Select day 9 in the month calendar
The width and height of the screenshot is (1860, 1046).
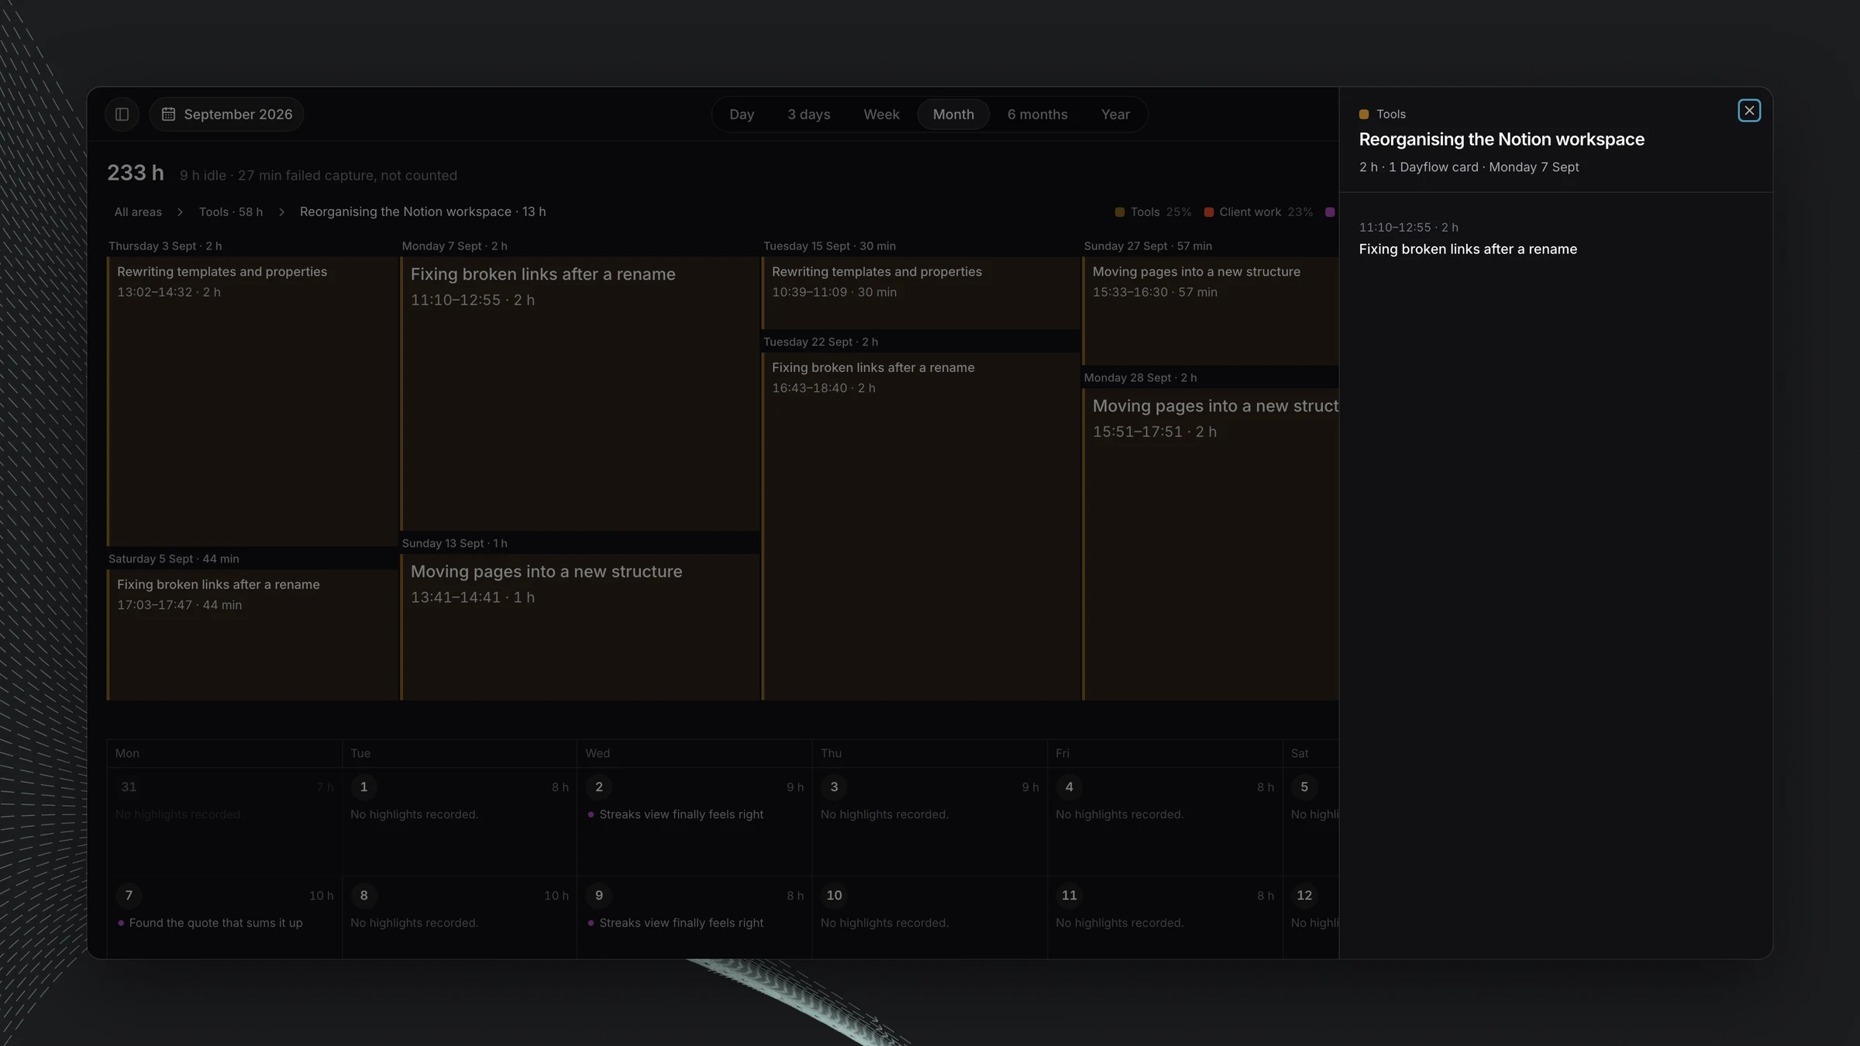(598, 896)
